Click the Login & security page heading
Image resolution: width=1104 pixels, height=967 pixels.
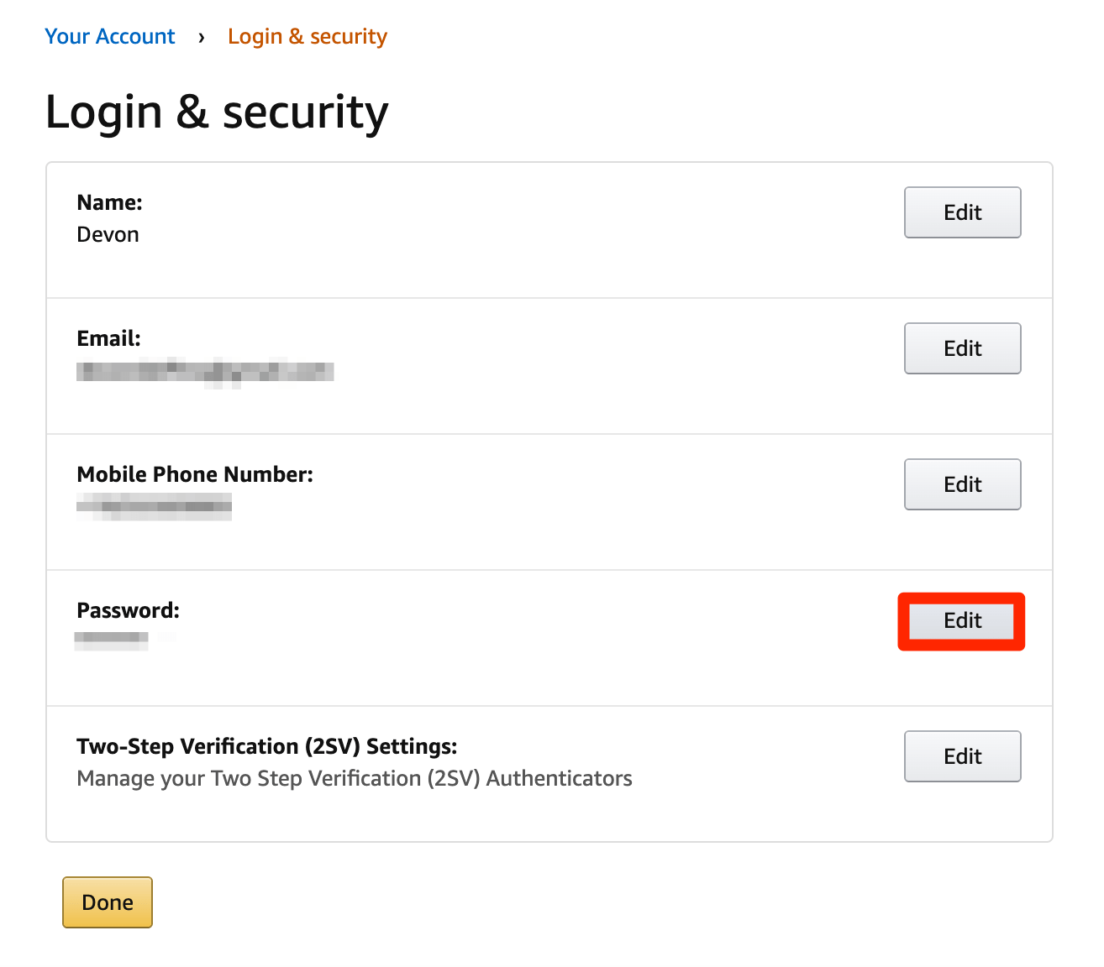(217, 112)
